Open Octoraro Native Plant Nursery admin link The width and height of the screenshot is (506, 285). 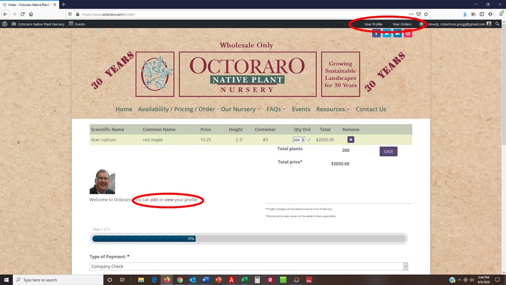[x=38, y=24]
